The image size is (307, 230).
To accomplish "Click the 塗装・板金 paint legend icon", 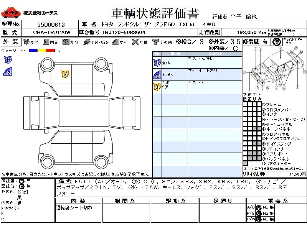I will coord(86,42).
